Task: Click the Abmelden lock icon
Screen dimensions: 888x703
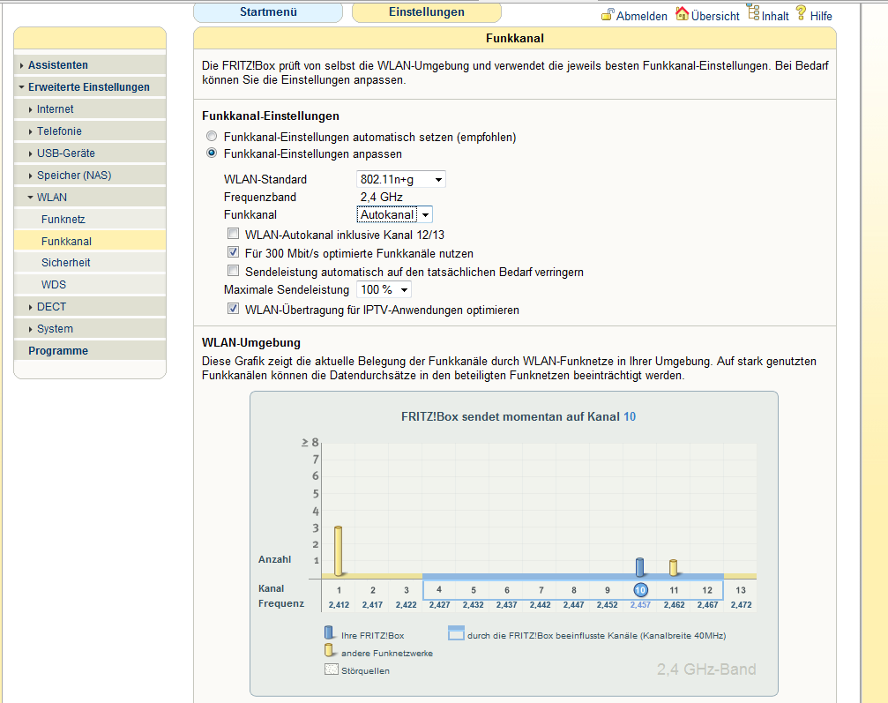Action: [x=607, y=14]
